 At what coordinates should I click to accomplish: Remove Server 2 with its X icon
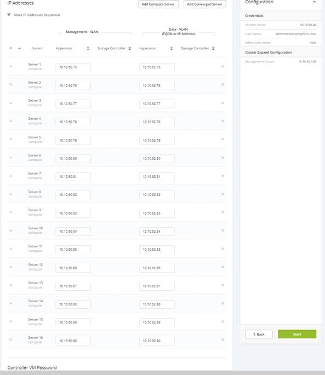point(223,84)
